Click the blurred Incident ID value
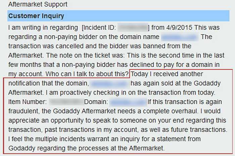The image size is (235, 156). [x=133, y=28]
